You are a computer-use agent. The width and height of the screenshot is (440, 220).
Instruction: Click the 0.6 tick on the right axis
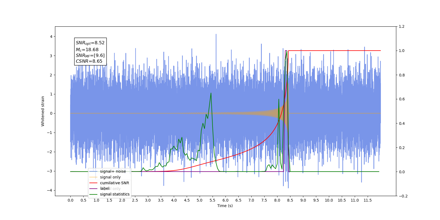click(402, 99)
